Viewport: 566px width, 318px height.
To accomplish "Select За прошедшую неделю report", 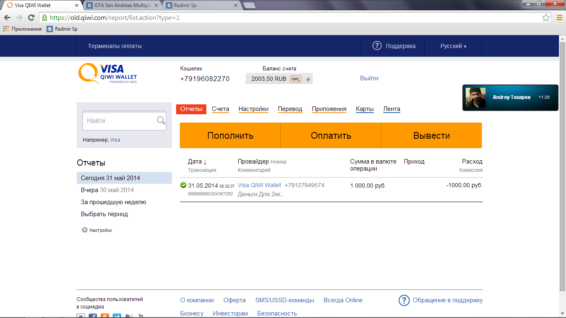I will click(114, 202).
